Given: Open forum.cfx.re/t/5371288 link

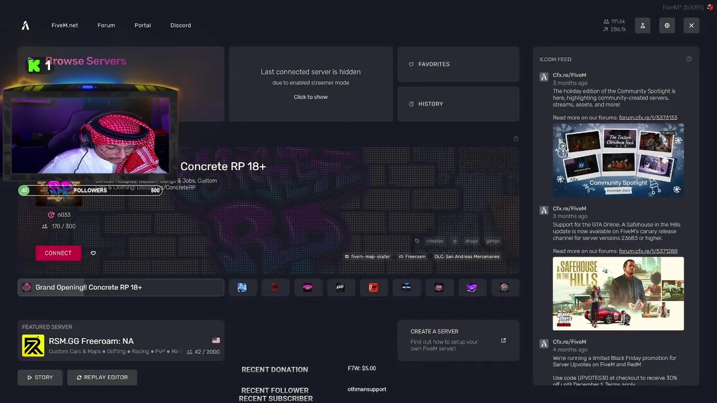Looking at the screenshot, I should 648,251.
